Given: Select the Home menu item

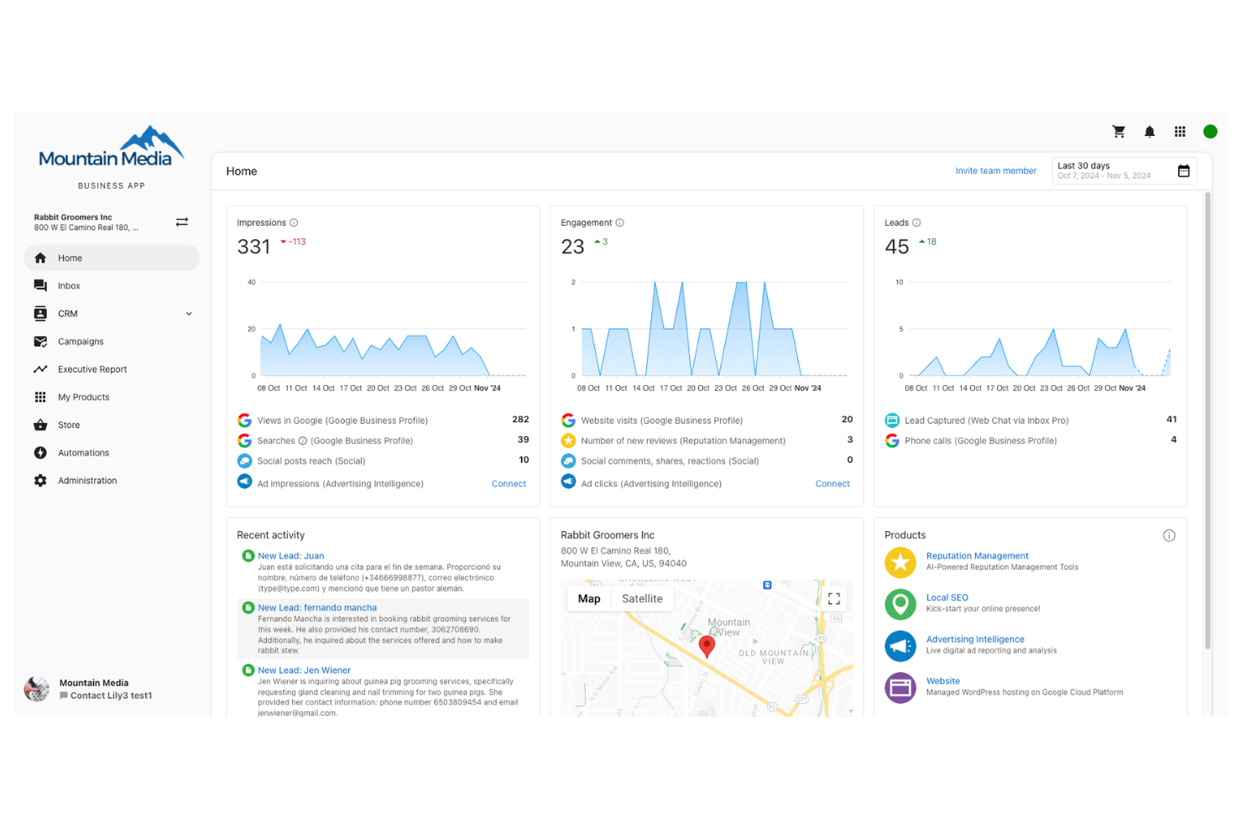Looking at the screenshot, I should tap(70, 258).
